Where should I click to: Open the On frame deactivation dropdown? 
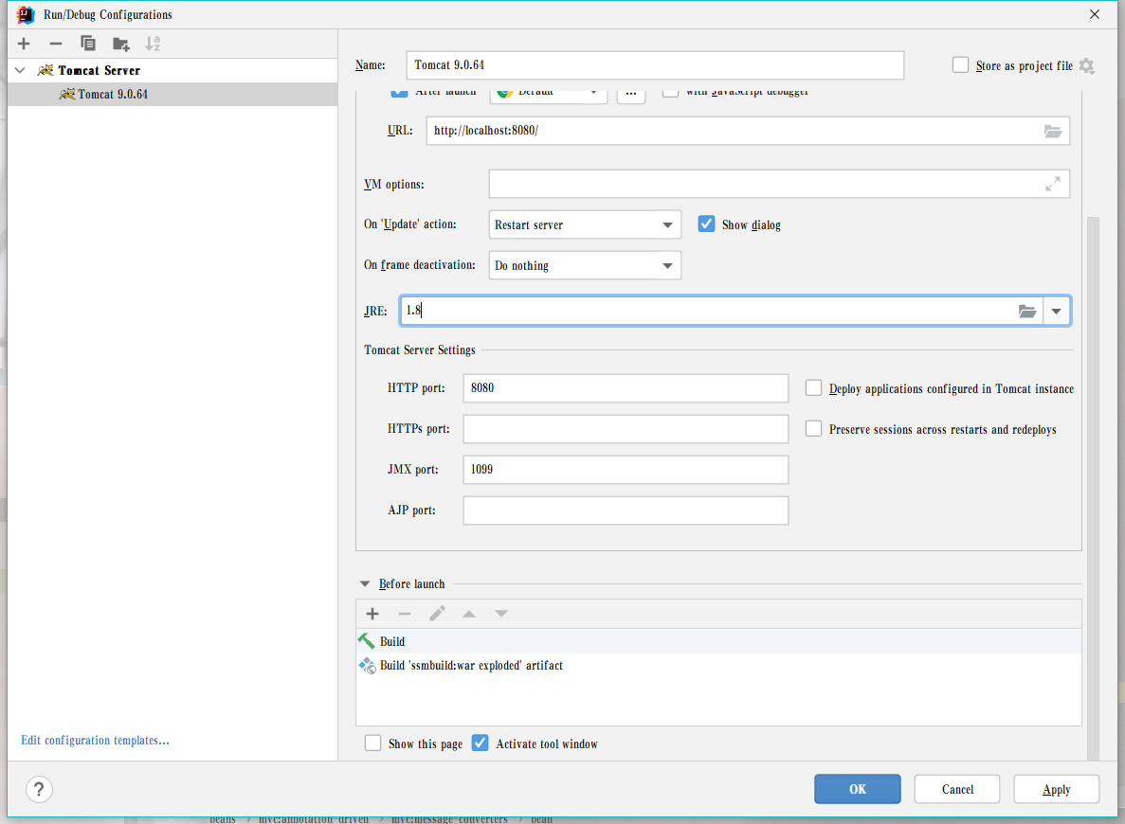(585, 266)
